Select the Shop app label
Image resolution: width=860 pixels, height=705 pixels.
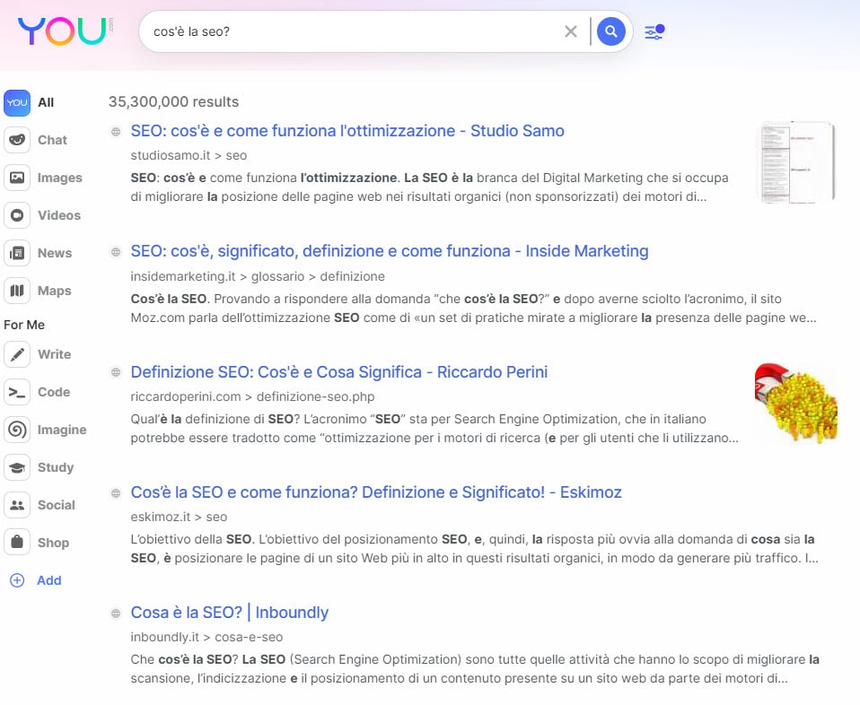[x=53, y=543]
